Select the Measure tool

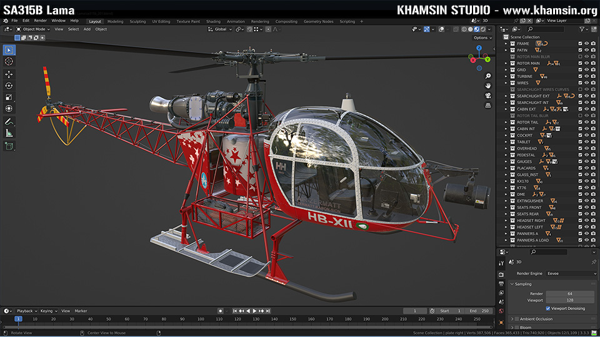(x=9, y=133)
